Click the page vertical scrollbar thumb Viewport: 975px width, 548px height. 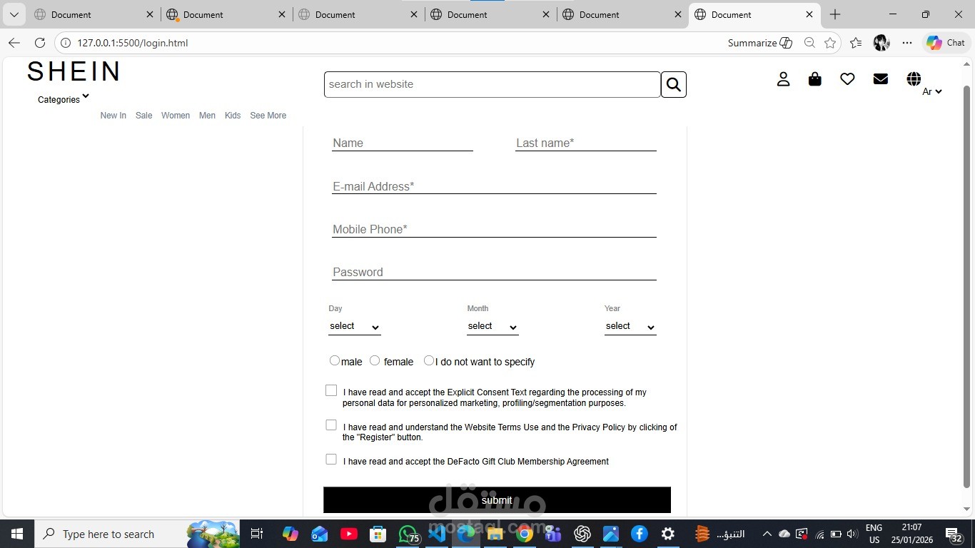pyautogui.click(x=967, y=285)
